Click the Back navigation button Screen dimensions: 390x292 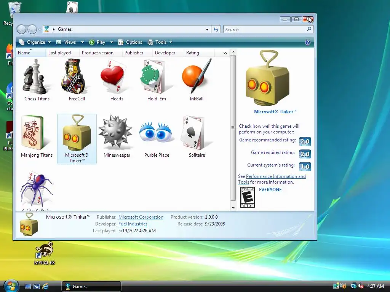point(21,29)
